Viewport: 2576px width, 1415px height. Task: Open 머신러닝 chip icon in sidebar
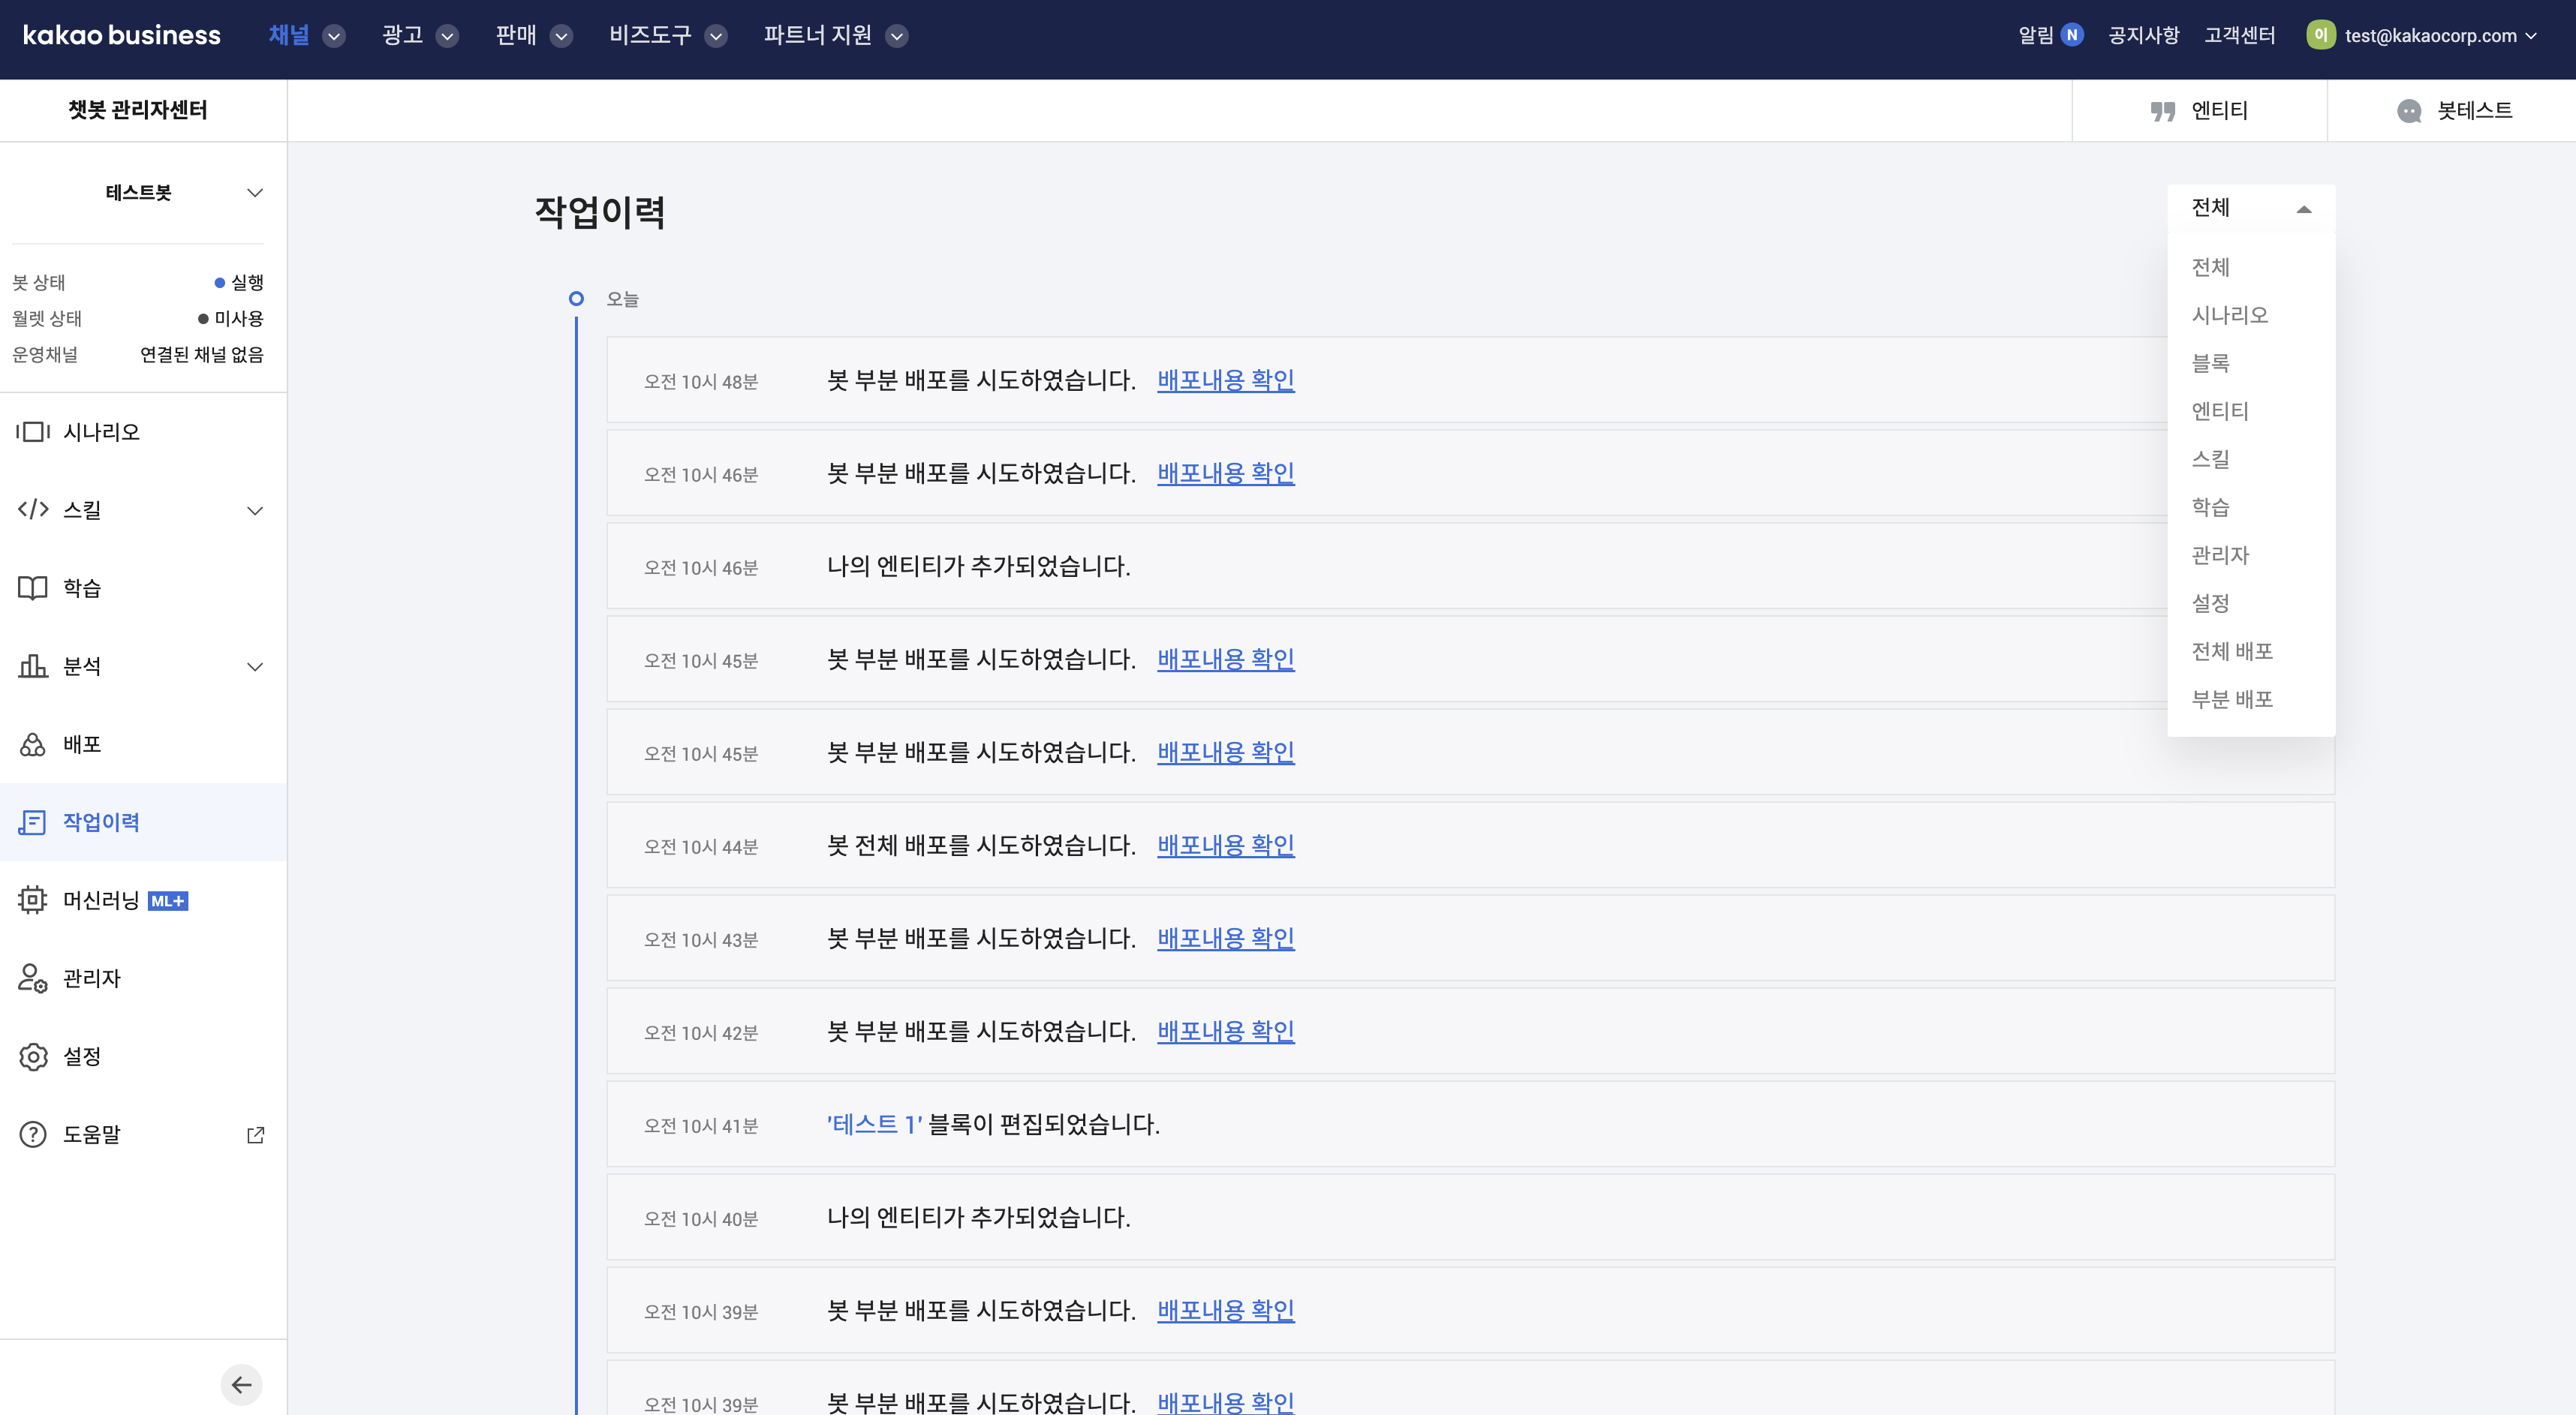coord(33,900)
